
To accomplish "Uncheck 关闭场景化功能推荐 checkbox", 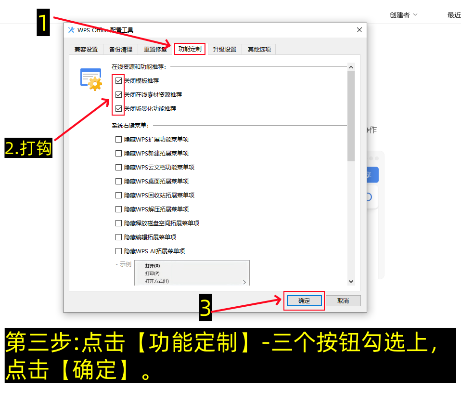I will tap(118, 108).
